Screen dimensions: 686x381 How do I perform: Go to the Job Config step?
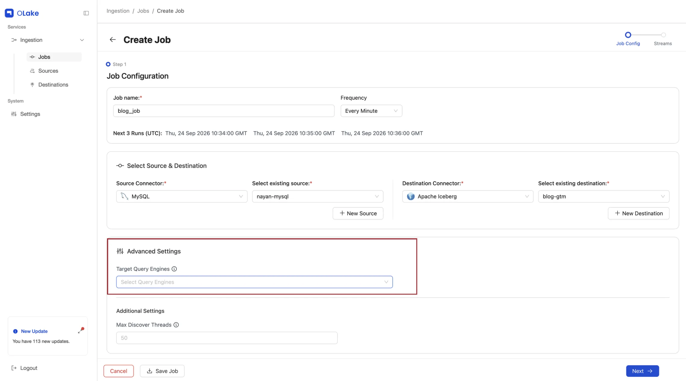[628, 39]
